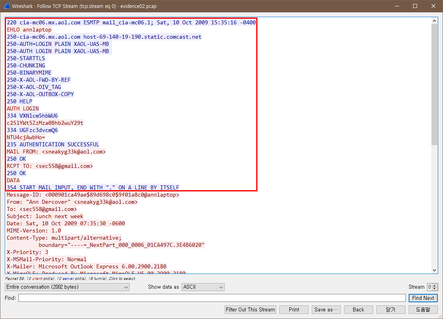Focus the Find text input field

(212, 298)
